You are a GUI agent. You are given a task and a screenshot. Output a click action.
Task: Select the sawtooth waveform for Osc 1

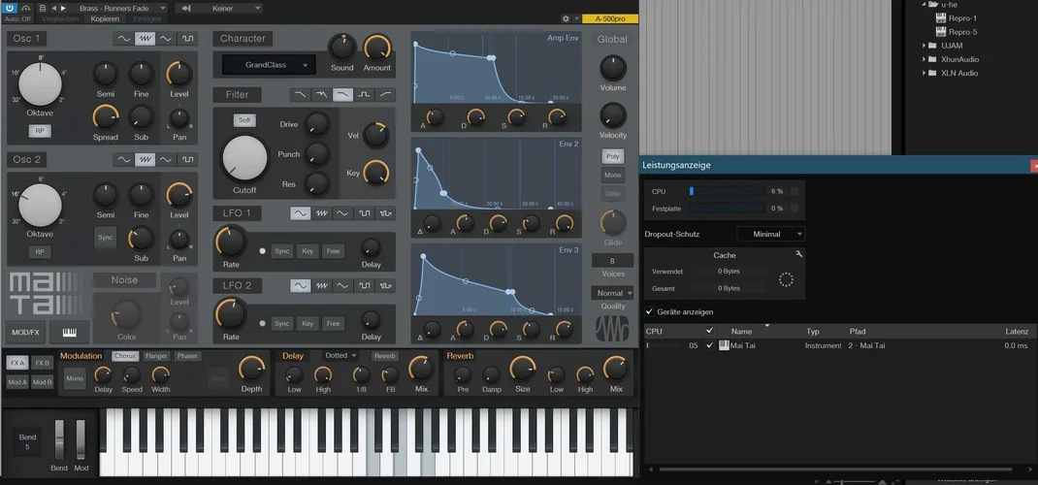146,39
